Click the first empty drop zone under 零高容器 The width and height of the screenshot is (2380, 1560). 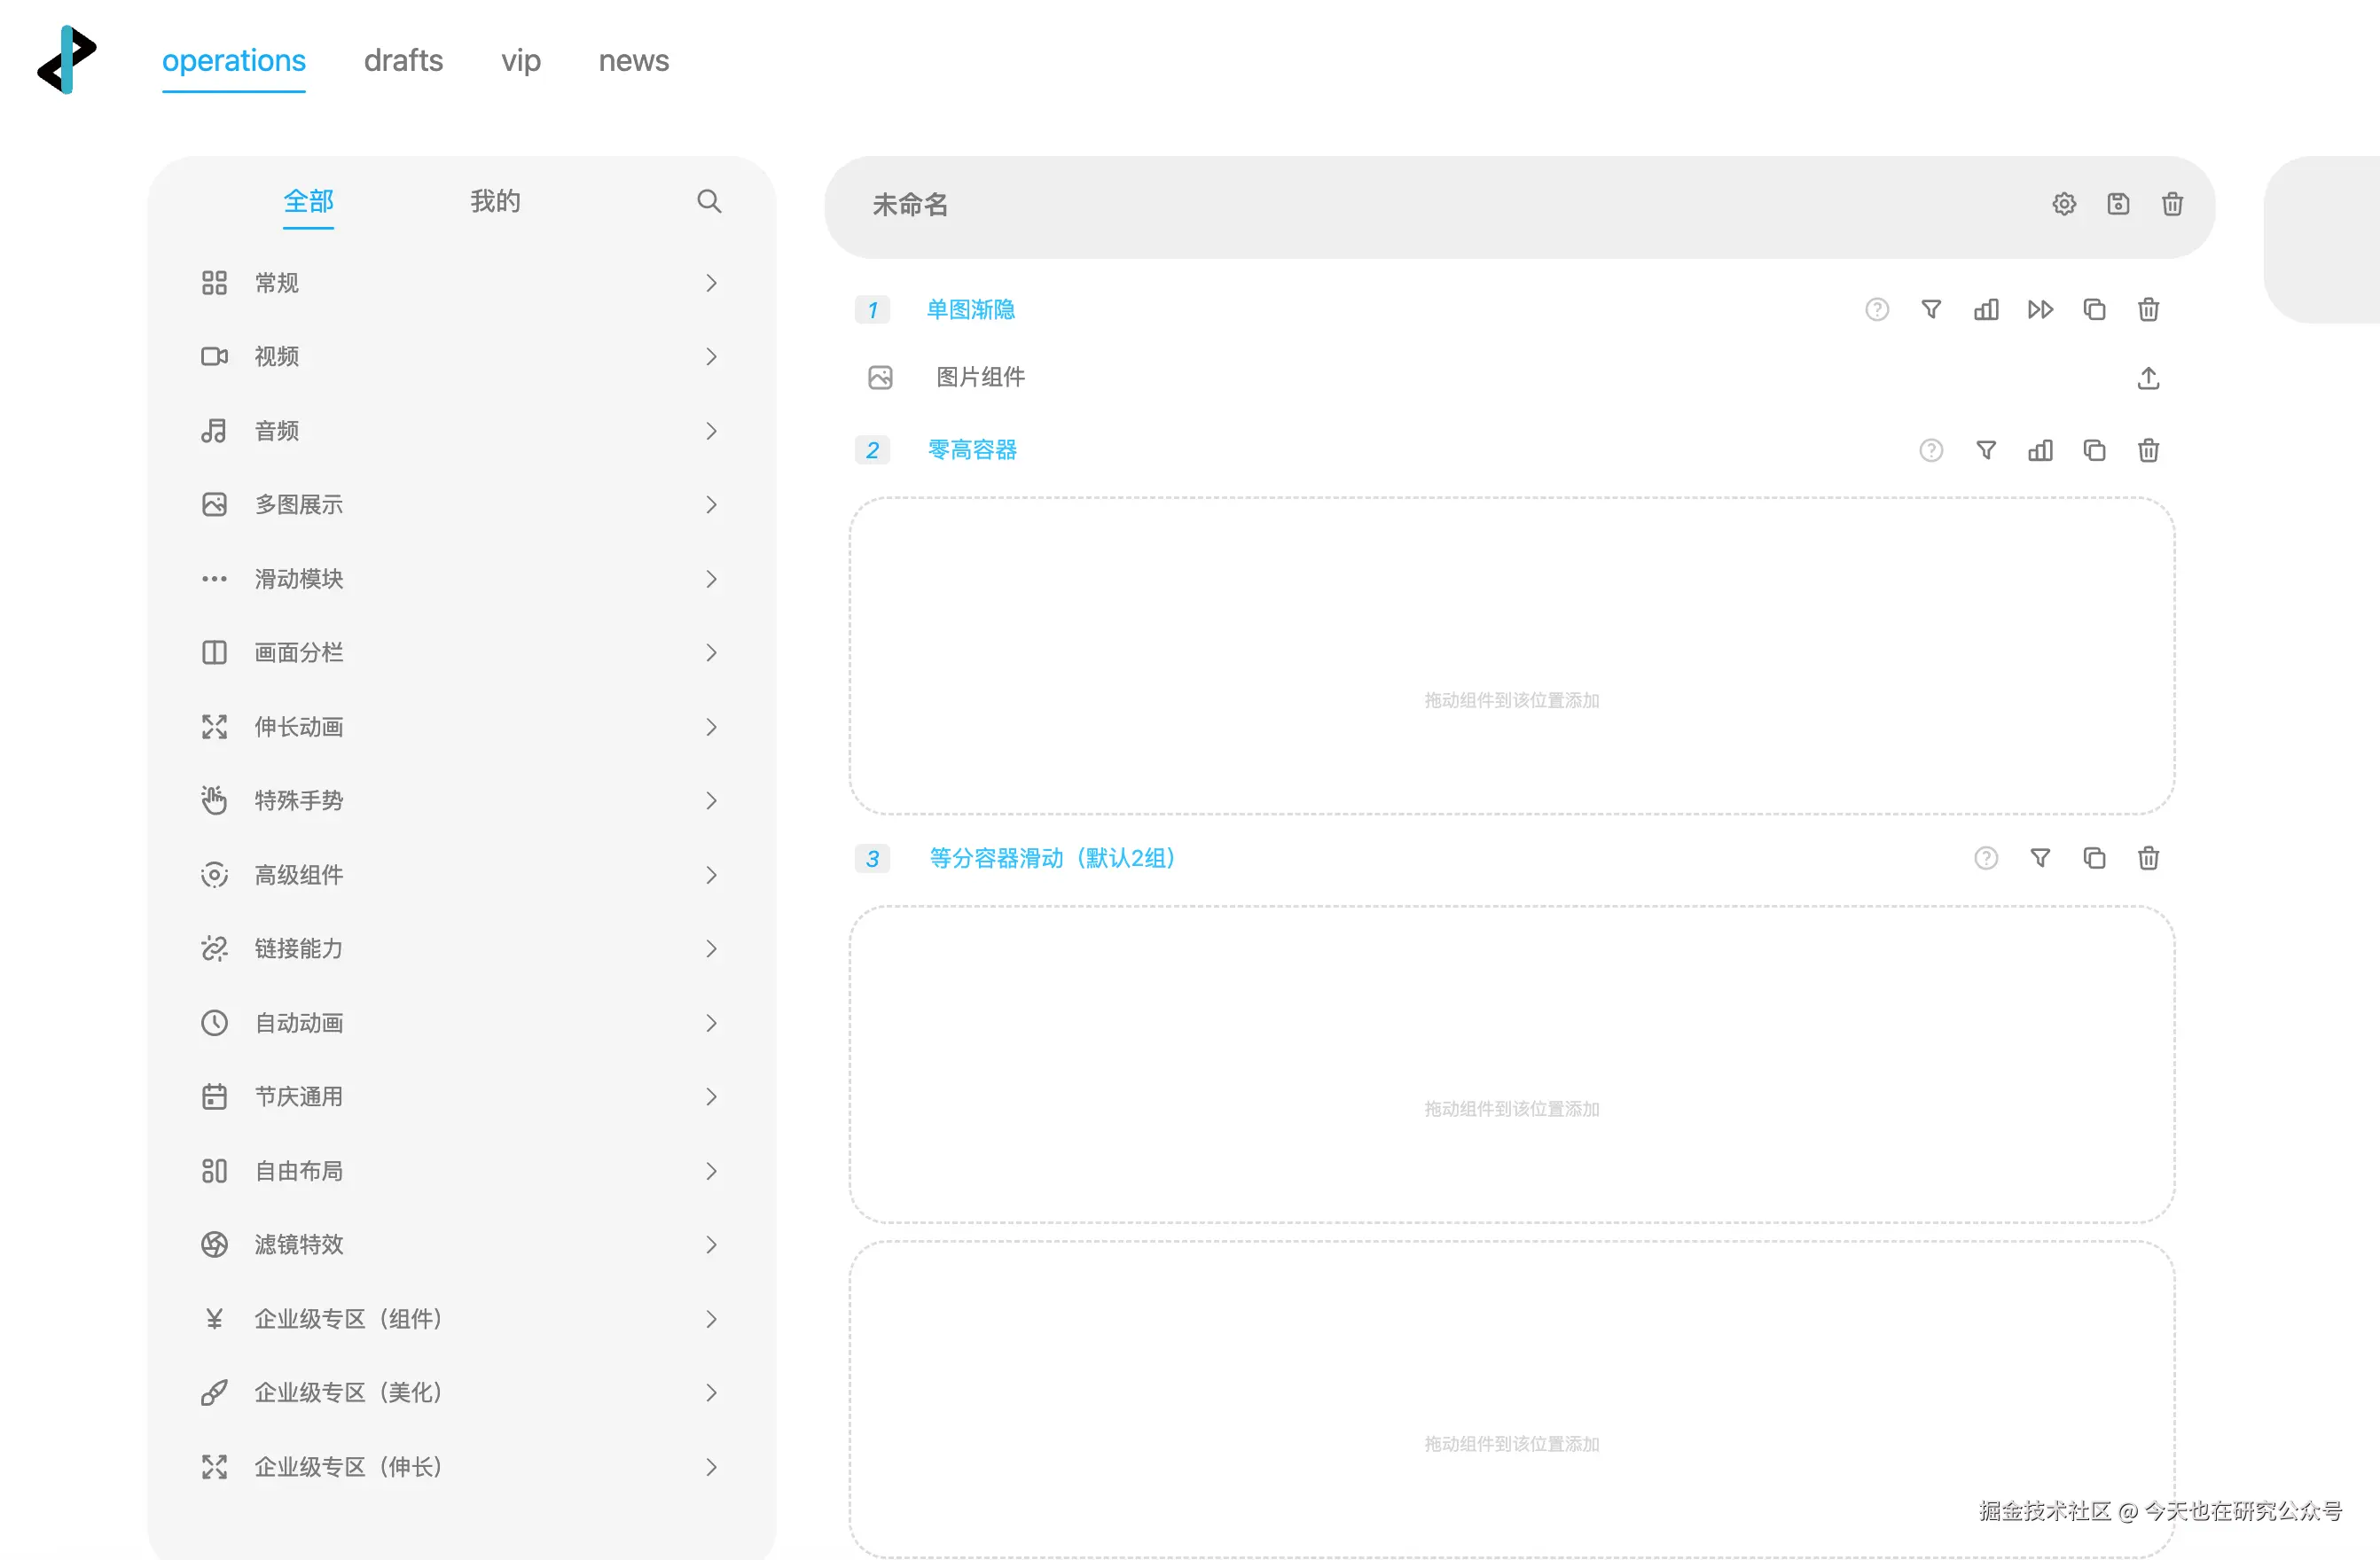(1511, 656)
